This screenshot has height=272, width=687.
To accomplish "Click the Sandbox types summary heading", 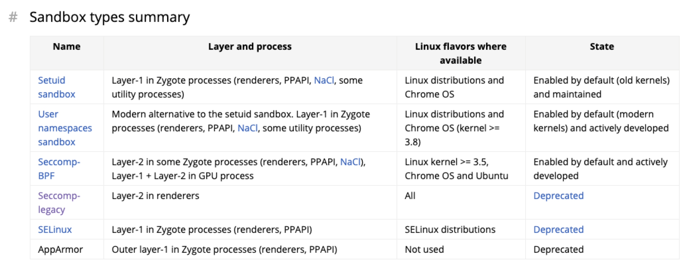I will 110,17.
